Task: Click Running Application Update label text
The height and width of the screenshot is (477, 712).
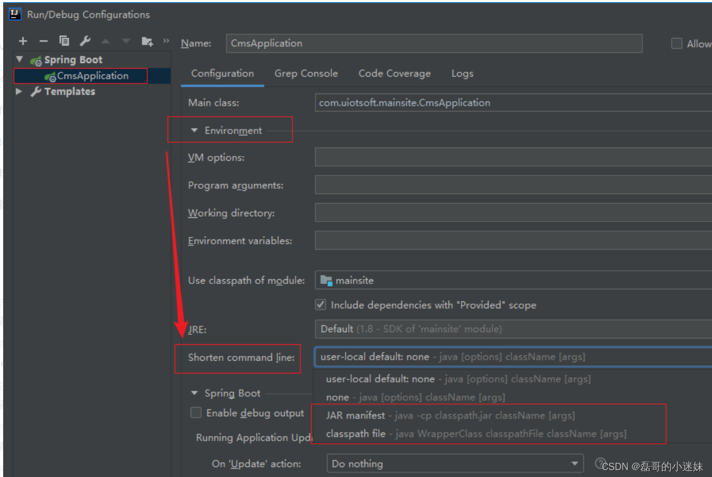Action: [254, 437]
